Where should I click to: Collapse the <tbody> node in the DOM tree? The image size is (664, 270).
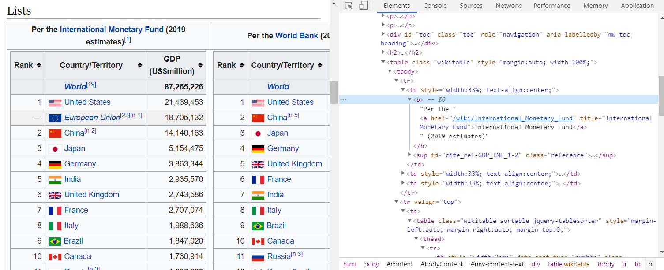390,71
